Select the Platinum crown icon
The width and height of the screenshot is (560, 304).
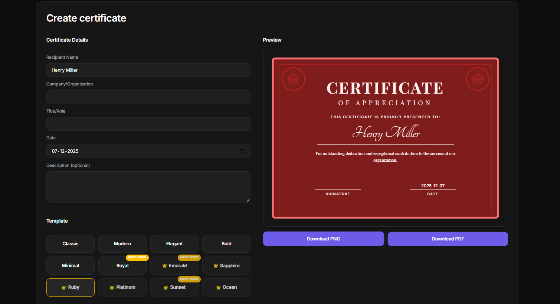click(x=112, y=287)
